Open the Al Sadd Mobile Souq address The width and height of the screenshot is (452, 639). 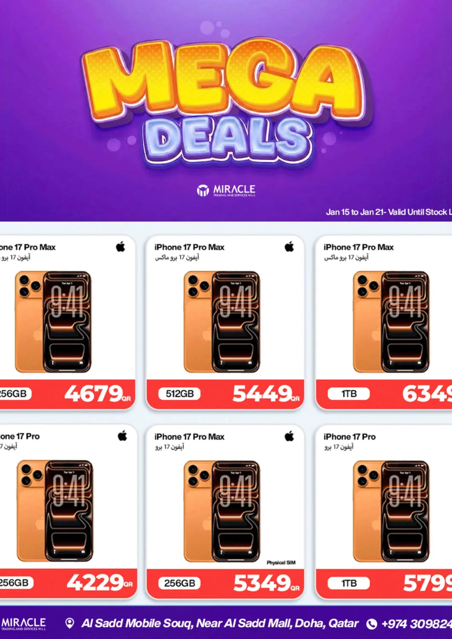pos(220,624)
